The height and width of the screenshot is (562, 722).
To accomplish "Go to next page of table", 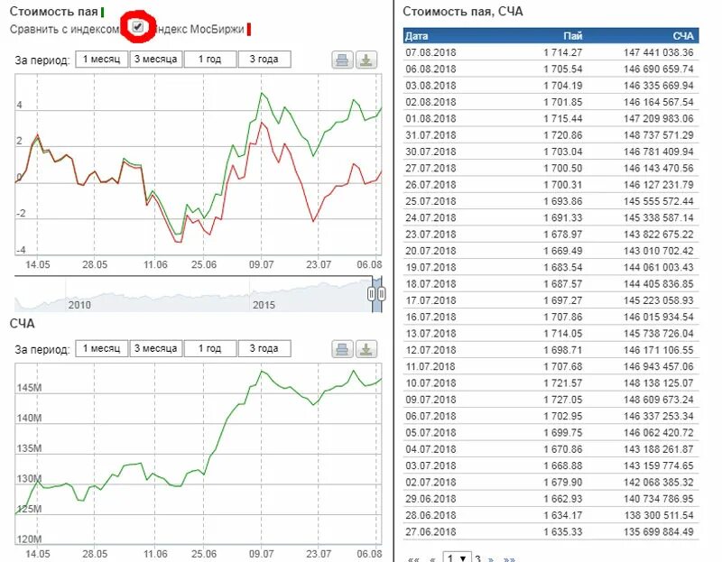I will point(491,558).
